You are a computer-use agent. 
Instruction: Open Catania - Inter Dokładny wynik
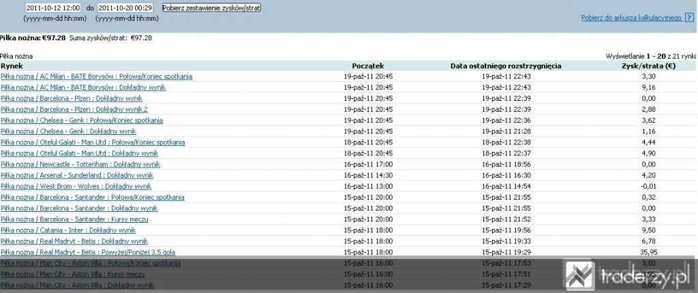68,230
